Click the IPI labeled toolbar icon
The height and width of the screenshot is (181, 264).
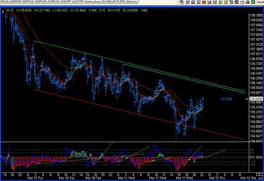pyautogui.click(x=242, y=2)
